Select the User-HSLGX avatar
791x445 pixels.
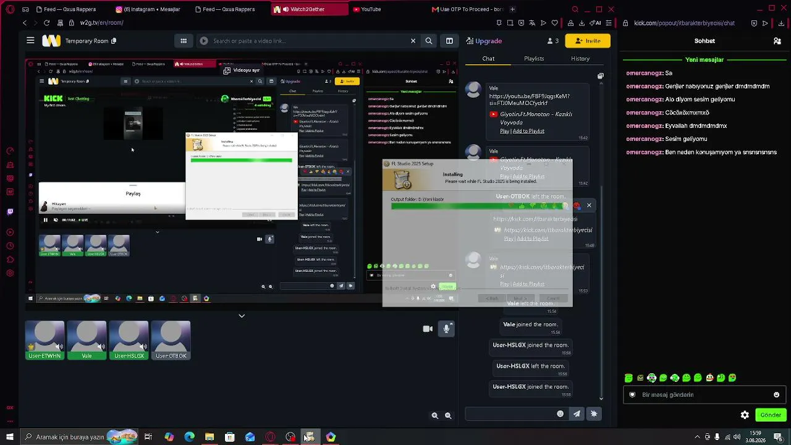129,340
